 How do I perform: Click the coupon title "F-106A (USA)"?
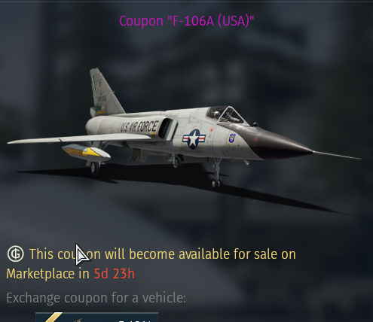pyautogui.click(x=187, y=21)
